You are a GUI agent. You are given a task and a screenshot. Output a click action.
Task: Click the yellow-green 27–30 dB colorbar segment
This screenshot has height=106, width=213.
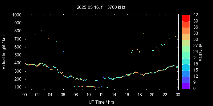[186, 42]
